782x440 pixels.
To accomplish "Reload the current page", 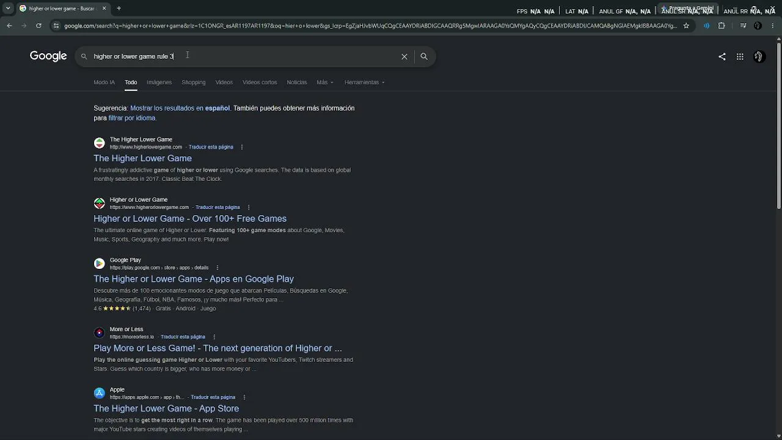I will click(38, 26).
